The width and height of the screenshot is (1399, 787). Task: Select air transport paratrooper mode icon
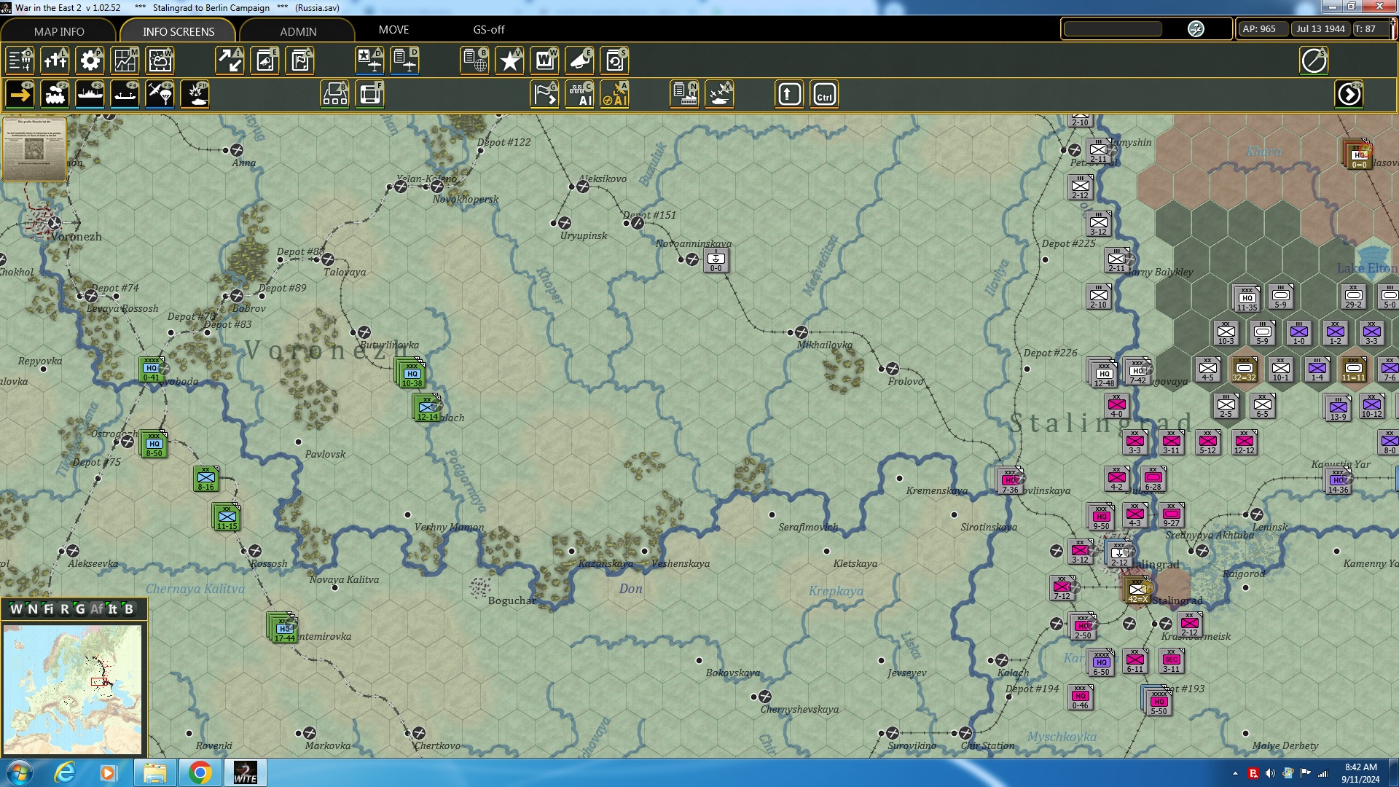pos(160,95)
